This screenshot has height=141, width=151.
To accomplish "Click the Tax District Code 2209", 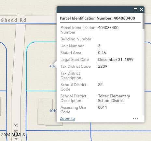I will [103, 66].
